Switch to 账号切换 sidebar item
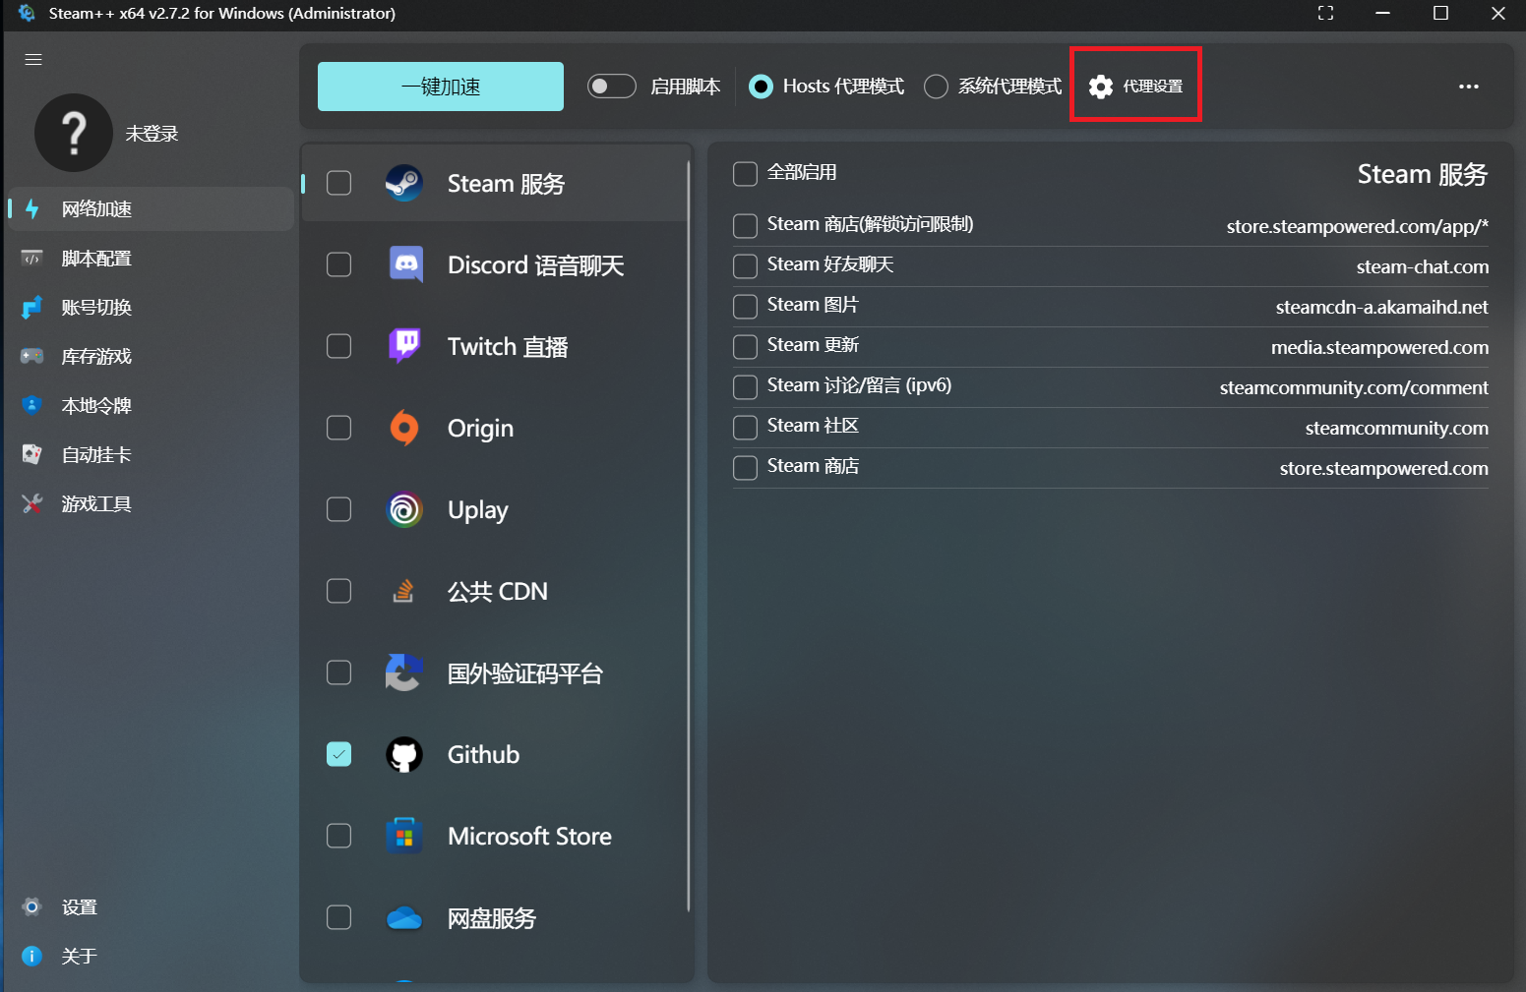The width and height of the screenshot is (1526, 992). (96, 308)
